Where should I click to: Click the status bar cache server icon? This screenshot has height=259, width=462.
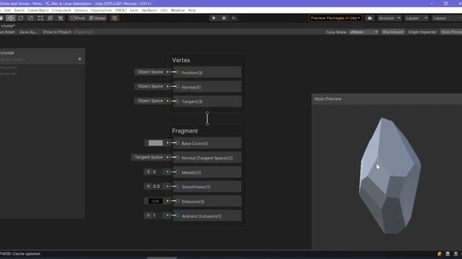point(448,254)
